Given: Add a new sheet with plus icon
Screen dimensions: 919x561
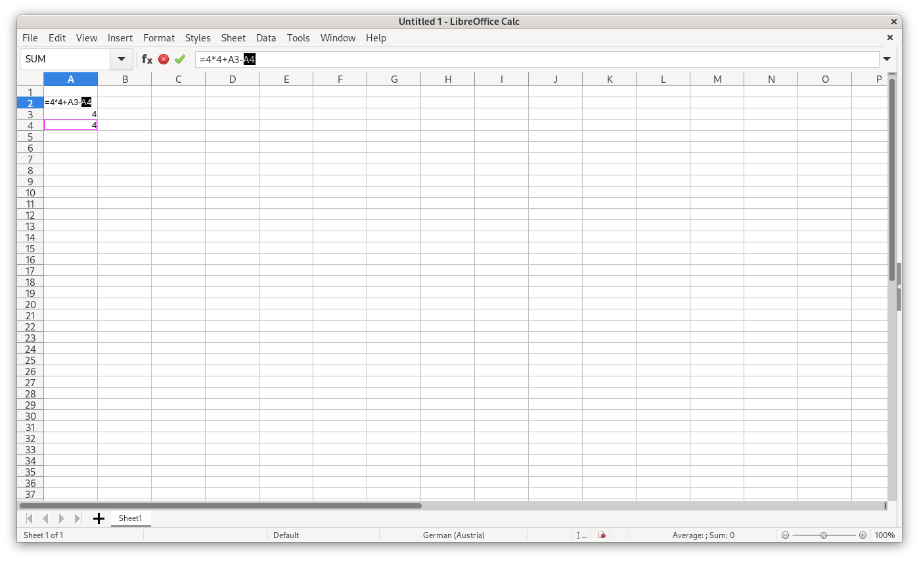Looking at the screenshot, I should point(99,519).
